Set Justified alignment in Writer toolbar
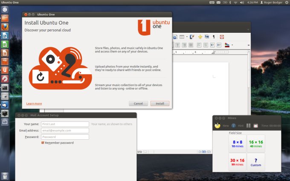290x181 pixels. (191, 45)
